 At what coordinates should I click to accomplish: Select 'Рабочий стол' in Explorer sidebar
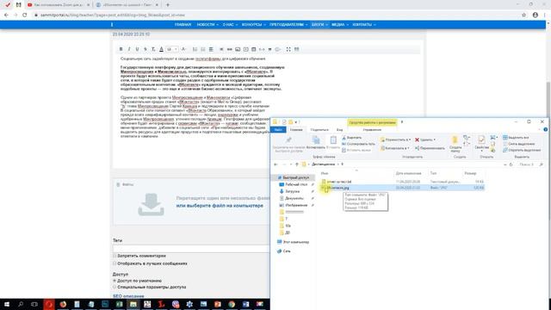pyautogui.click(x=294, y=184)
